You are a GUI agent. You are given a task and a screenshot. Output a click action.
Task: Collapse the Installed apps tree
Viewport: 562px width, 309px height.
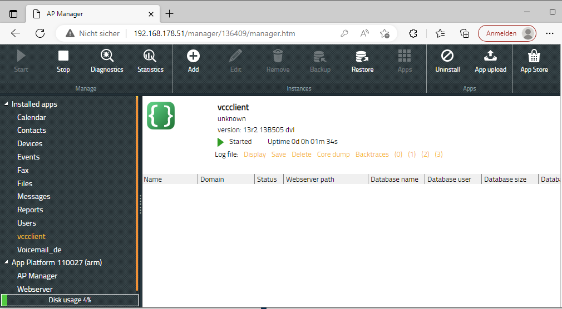7,104
